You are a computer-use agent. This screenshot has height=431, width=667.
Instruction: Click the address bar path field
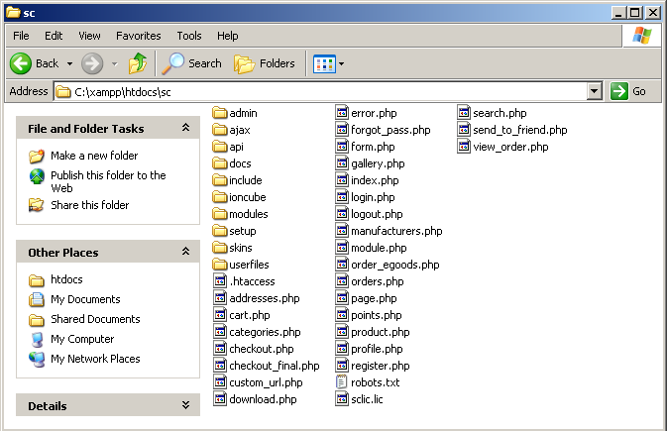(317, 91)
